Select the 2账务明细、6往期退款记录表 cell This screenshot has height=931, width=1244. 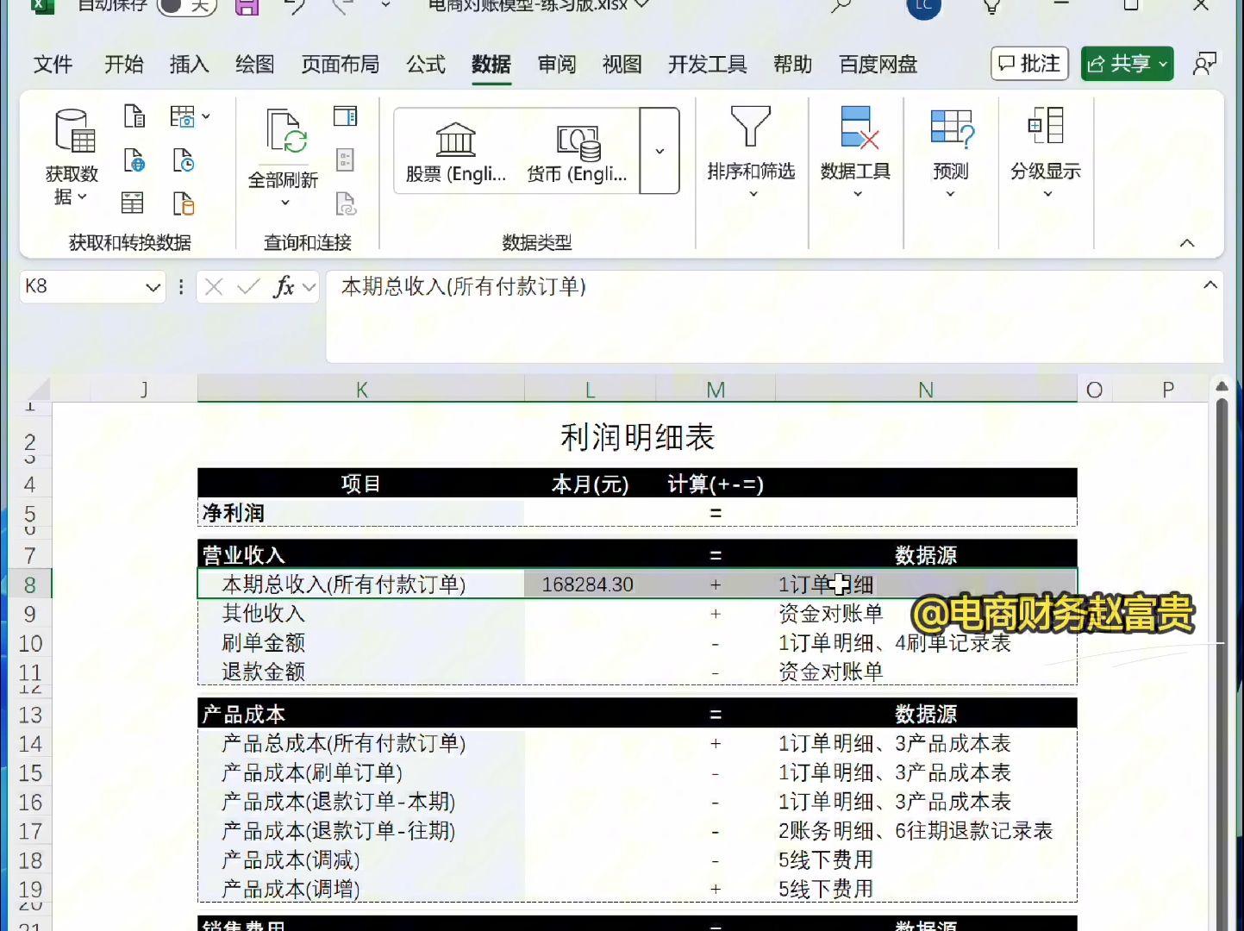click(x=926, y=831)
